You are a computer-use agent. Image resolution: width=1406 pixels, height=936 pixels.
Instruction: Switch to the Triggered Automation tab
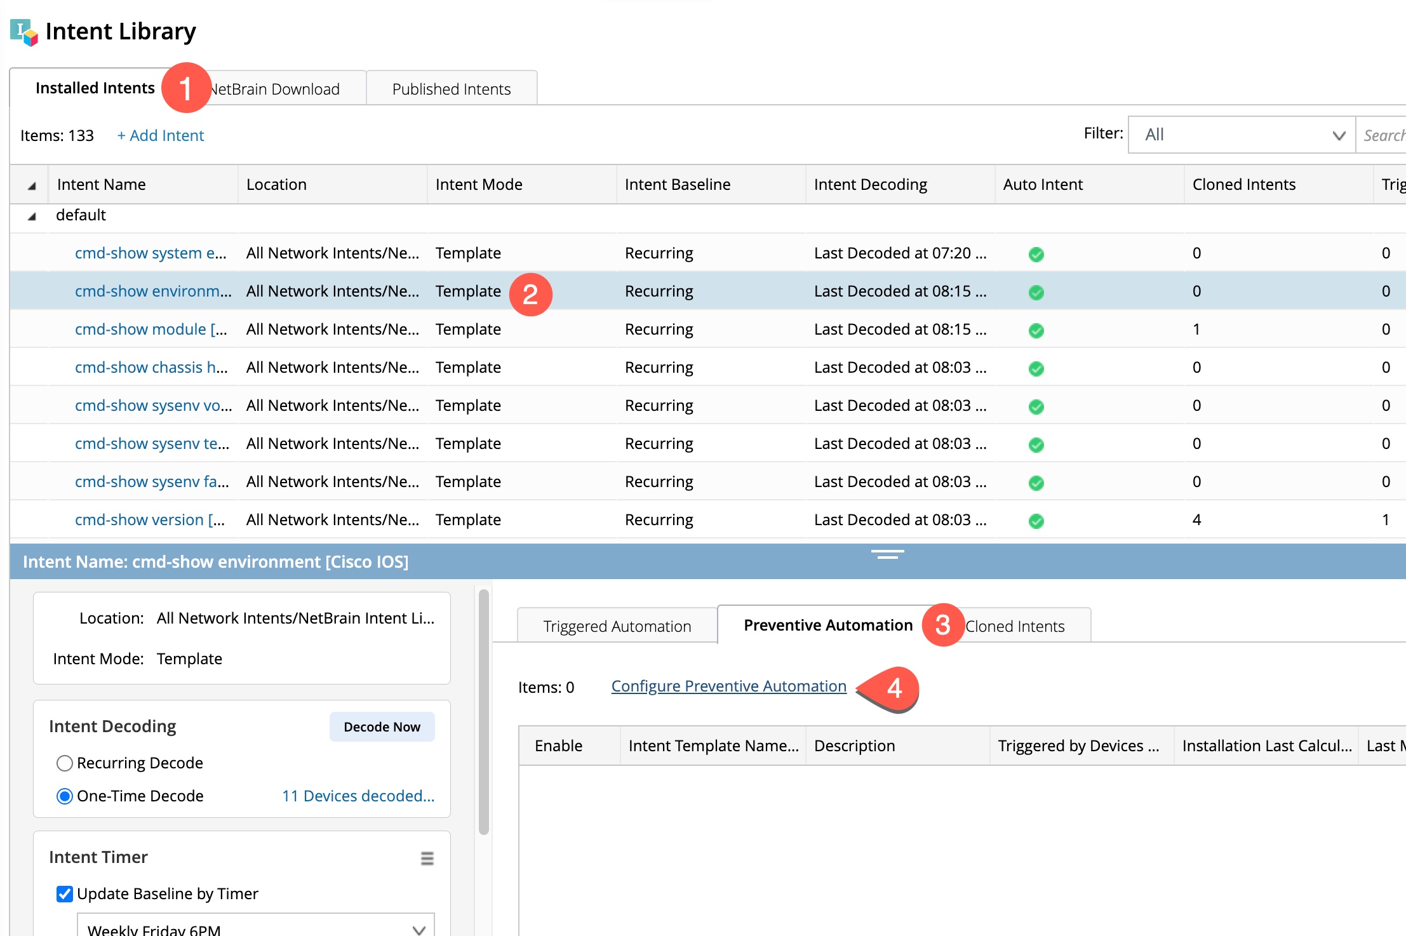[617, 626]
